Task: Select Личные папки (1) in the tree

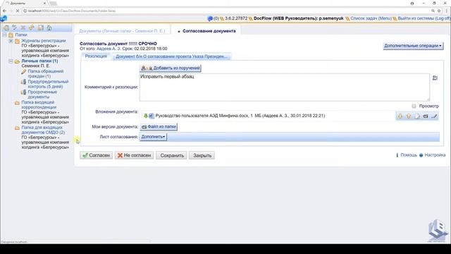Action: 39,61
